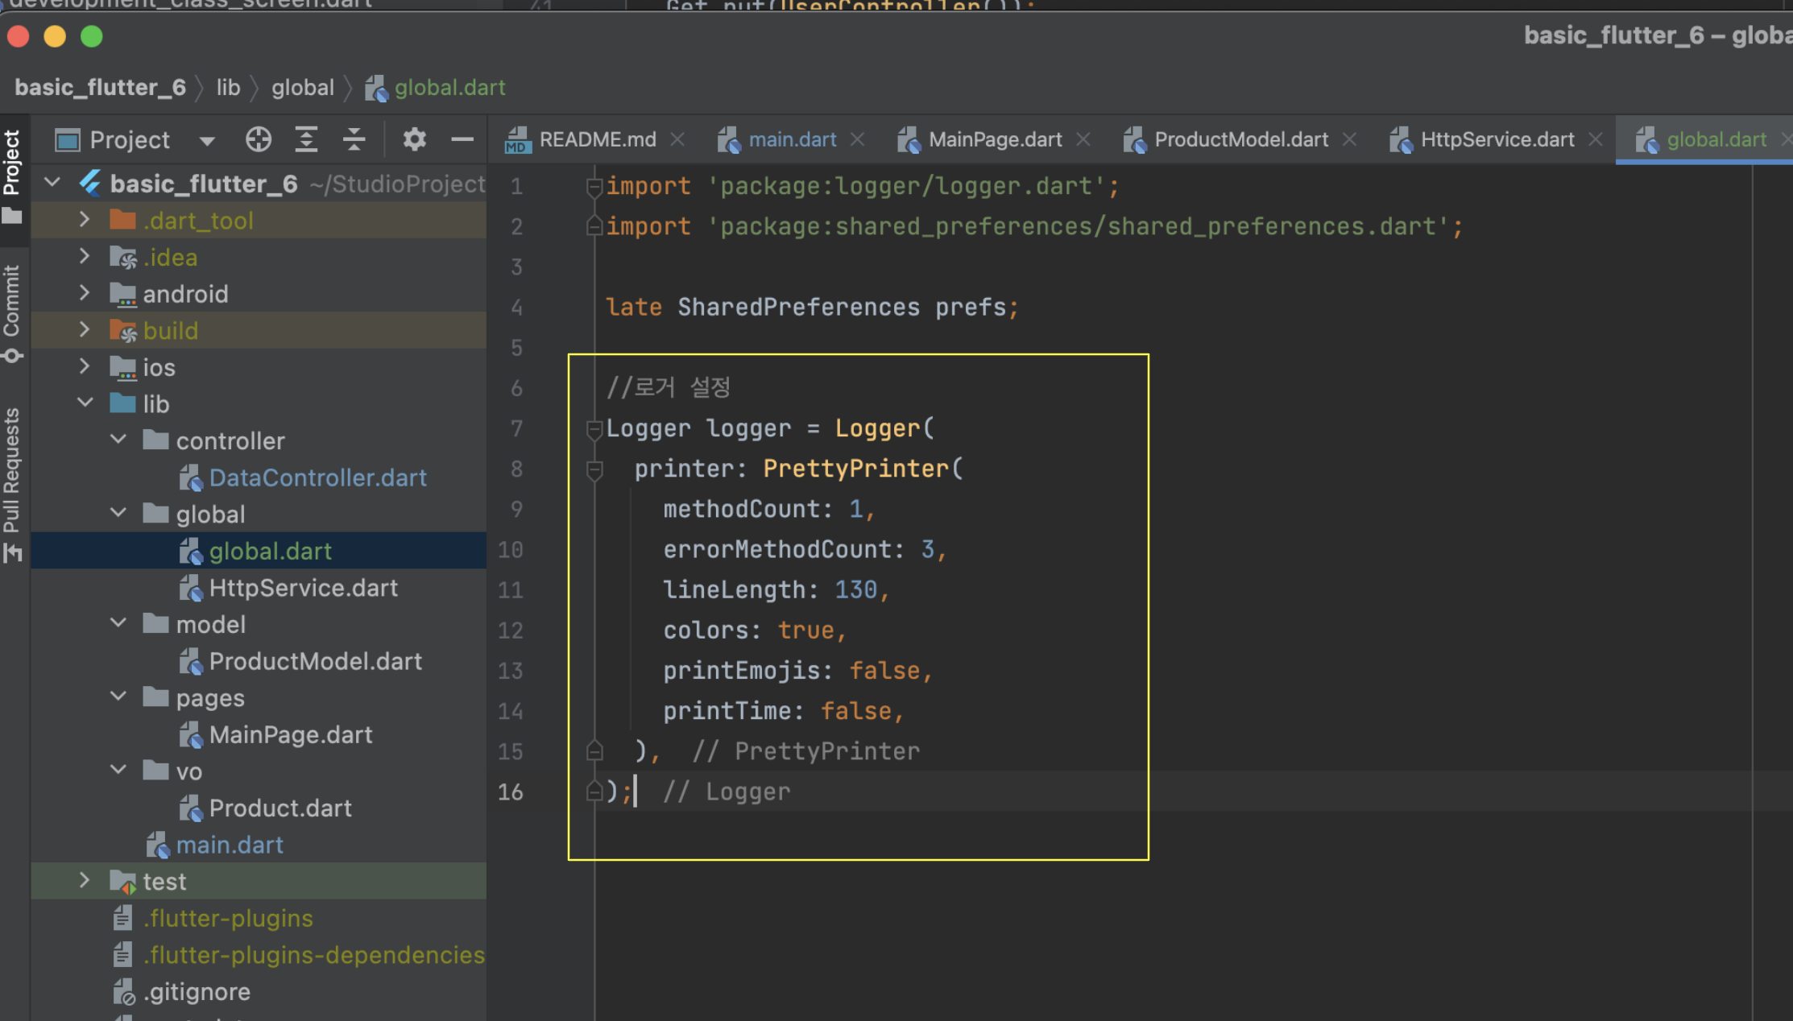The image size is (1793, 1021).
Task: Click the lib breadcrumb in navigation bar
Action: (x=228, y=87)
